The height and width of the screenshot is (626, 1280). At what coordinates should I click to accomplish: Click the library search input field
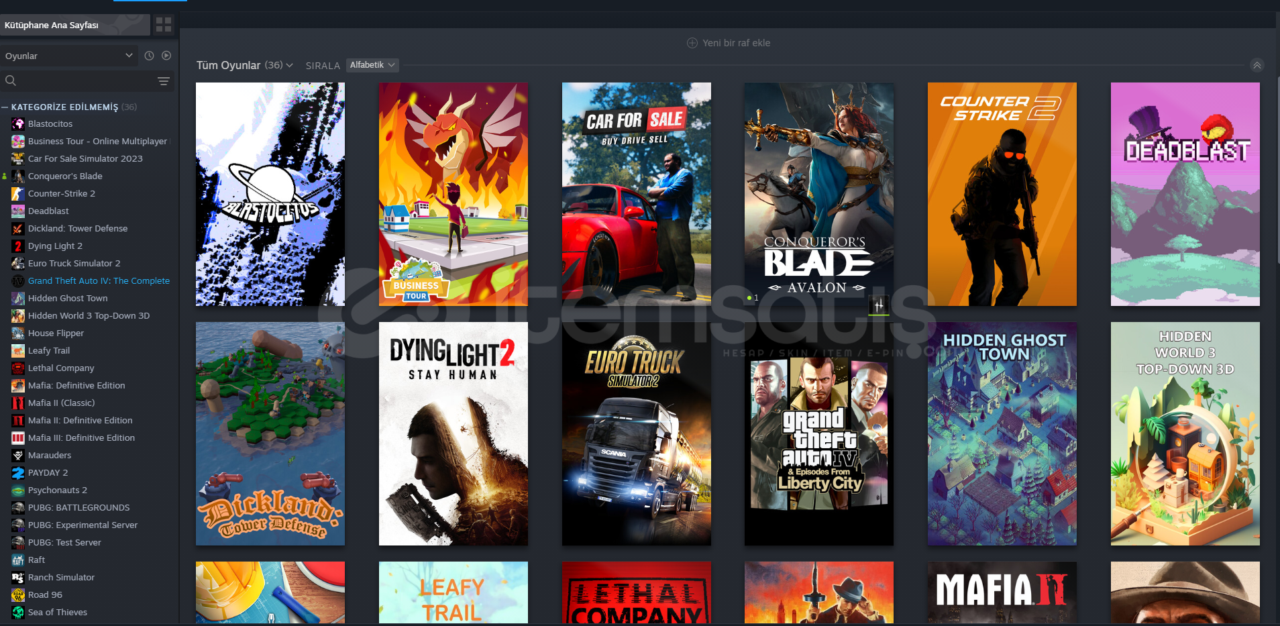[x=86, y=81]
